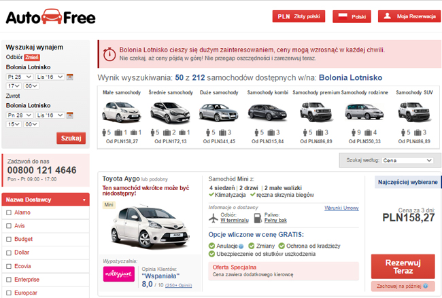
Task: Click the Pełny bak fuel link
Action: click(275, 221)
